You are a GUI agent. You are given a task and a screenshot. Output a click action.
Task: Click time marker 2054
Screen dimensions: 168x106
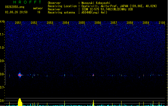(66, 23)
